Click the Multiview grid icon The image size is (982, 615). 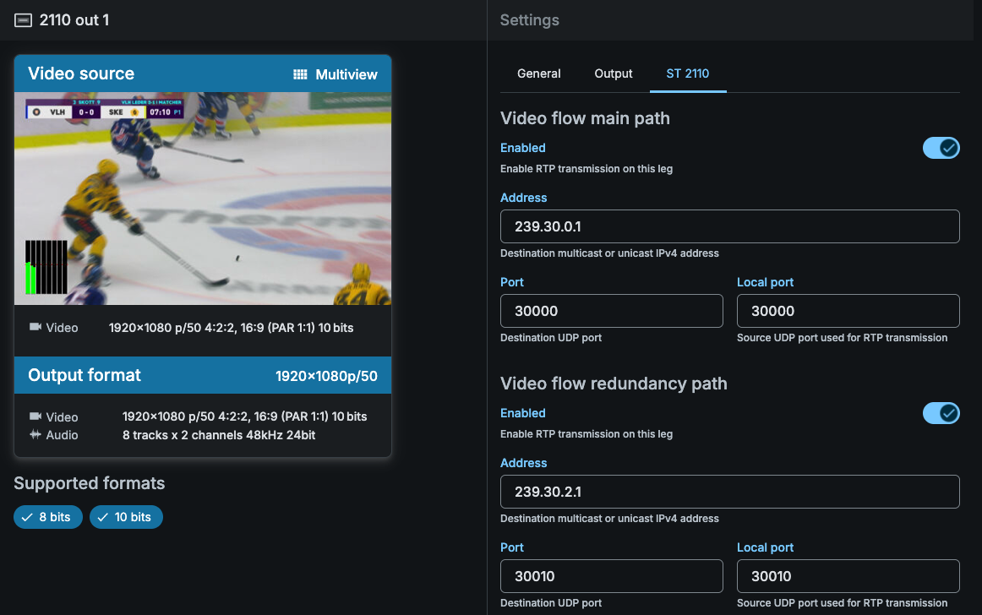click(300, 74)
